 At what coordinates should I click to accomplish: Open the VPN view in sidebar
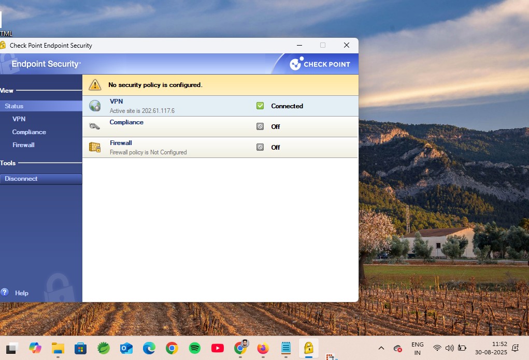[19, 119]
